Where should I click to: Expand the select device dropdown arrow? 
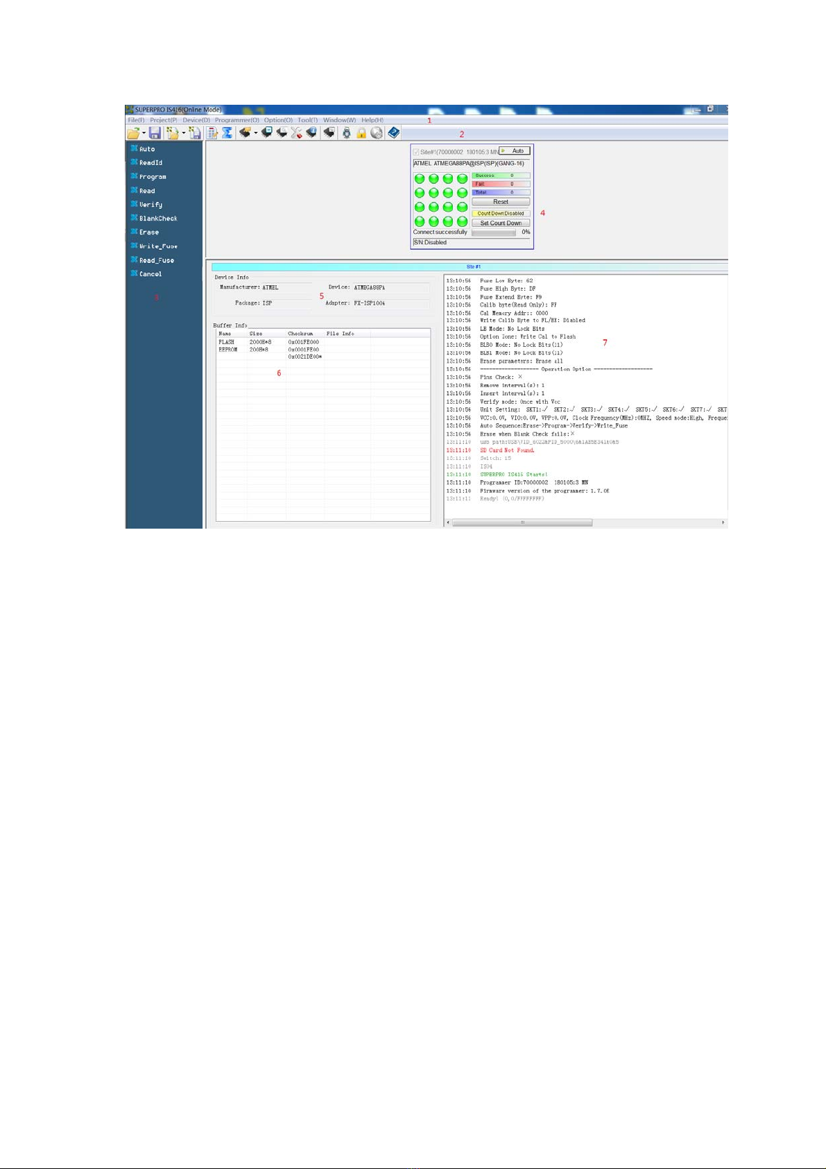click(x=256, y=133)
